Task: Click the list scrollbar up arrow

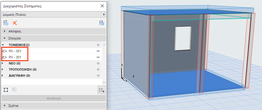Action: click(104, 45)
